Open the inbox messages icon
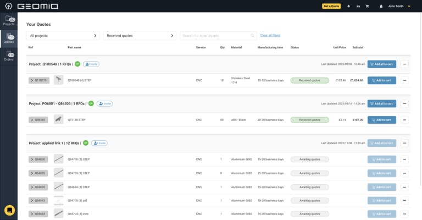The image size is (422, 220). point(358,7)
